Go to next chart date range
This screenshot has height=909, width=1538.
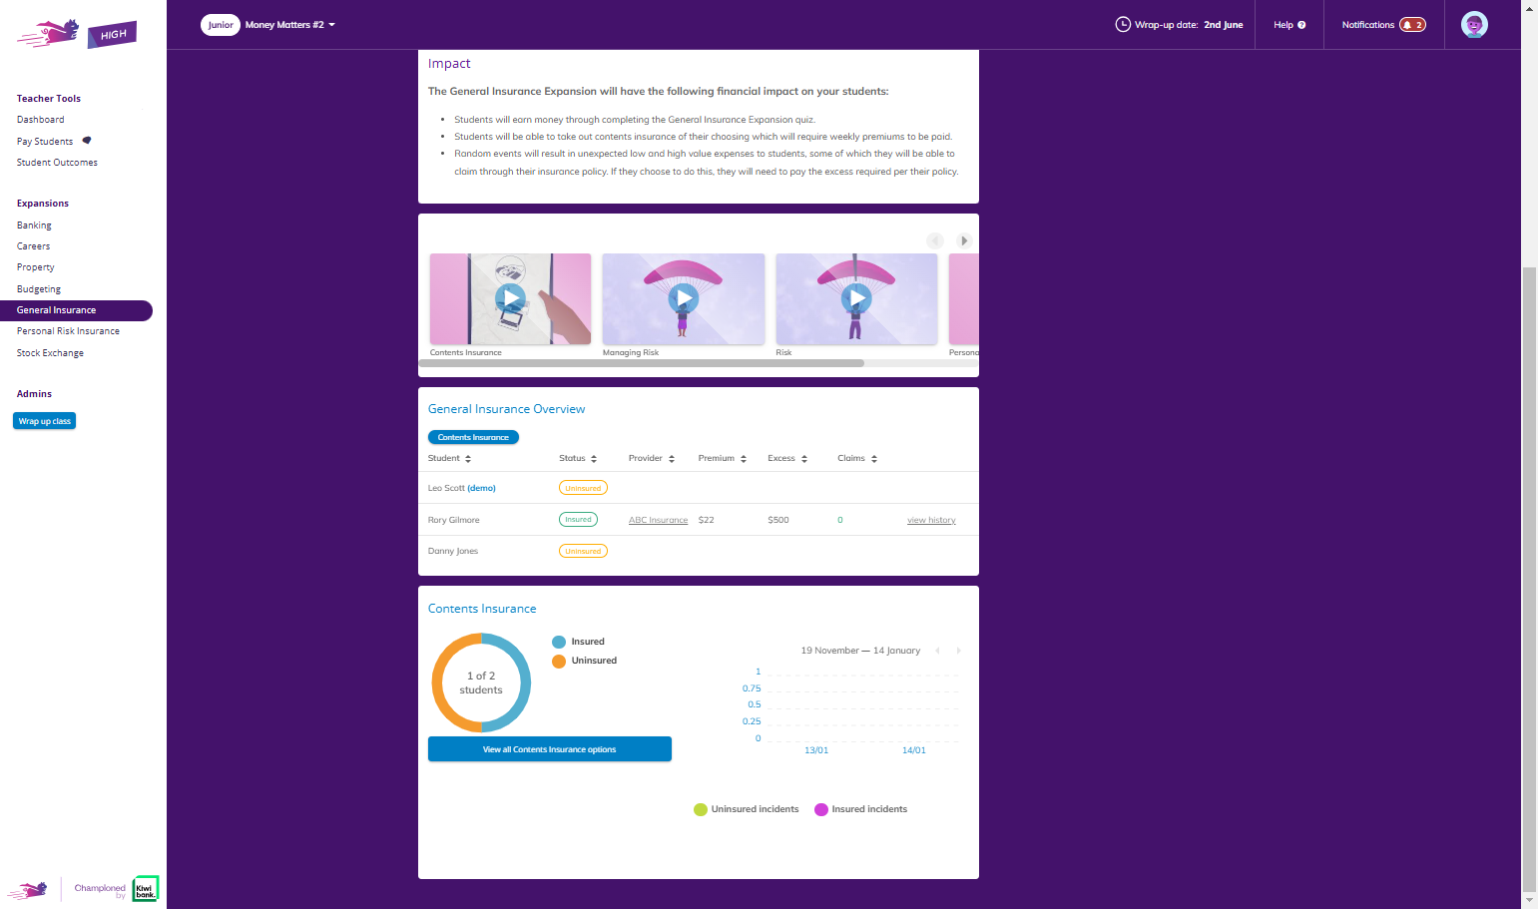click(x=958, y=651)
